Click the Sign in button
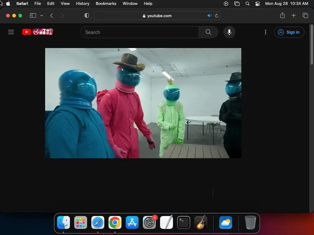 tap(289, 32)
